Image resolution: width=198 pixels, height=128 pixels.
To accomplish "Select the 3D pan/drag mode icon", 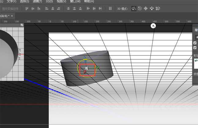I will 146,9.
